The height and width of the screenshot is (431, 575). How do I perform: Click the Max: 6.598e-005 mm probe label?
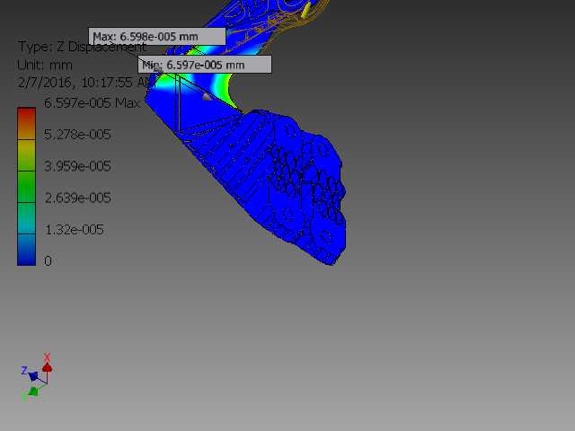(x=157, y=36)
